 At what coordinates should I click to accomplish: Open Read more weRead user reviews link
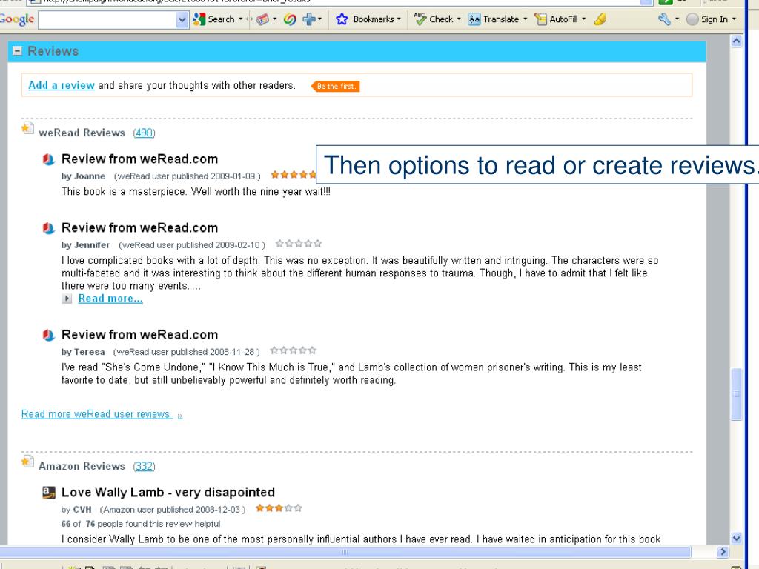pyautogui.click(x=102, y=414)
